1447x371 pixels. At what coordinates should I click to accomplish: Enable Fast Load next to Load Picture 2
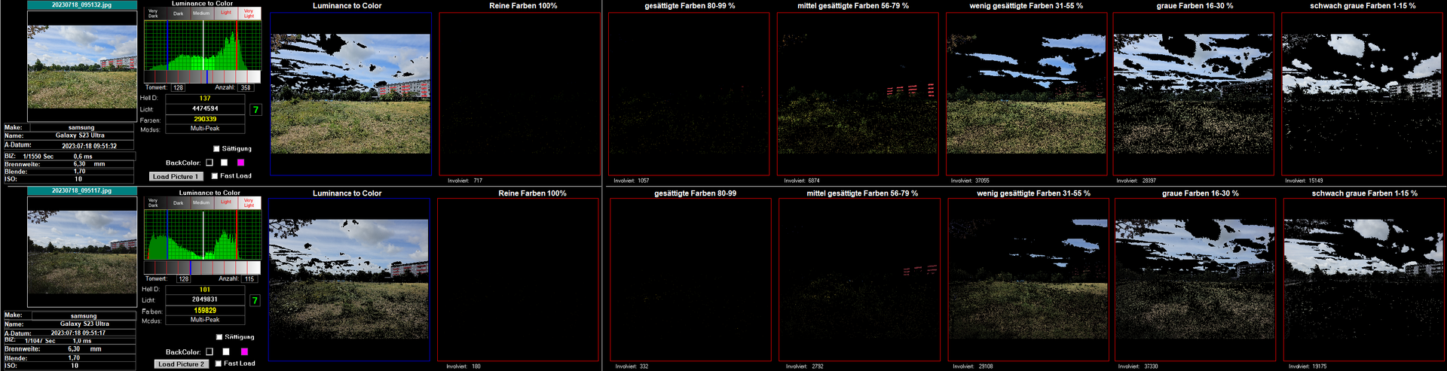click(x=219, y=363)
